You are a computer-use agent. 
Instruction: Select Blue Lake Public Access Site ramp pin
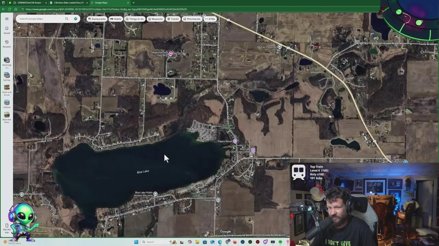pos(155,194)
